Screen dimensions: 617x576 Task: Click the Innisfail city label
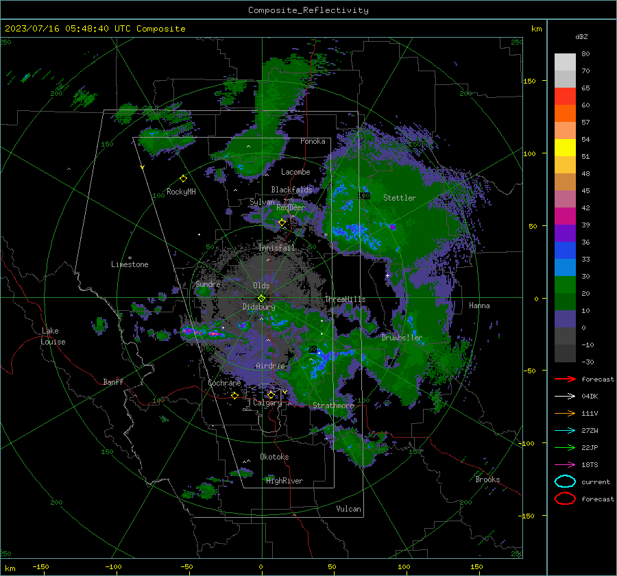coord(276,248)
